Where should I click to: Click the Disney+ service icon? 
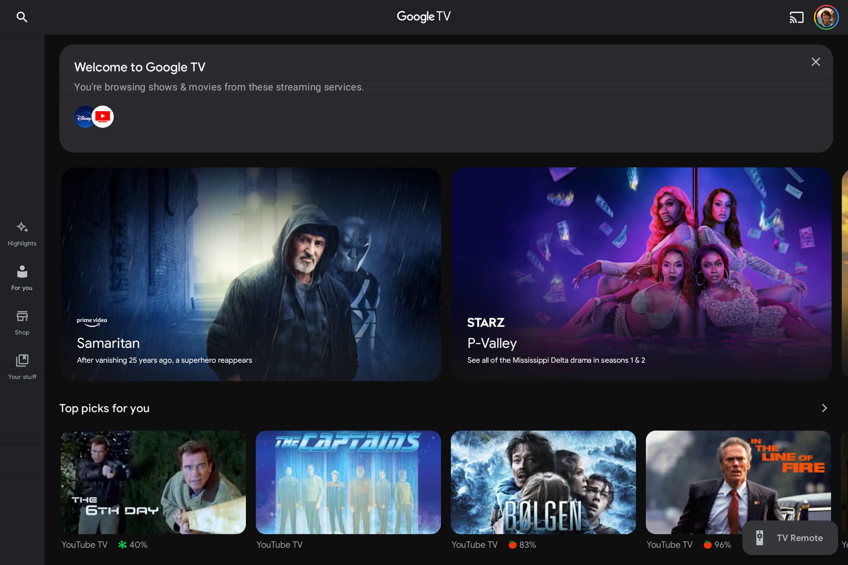click(x=83, y=117)
